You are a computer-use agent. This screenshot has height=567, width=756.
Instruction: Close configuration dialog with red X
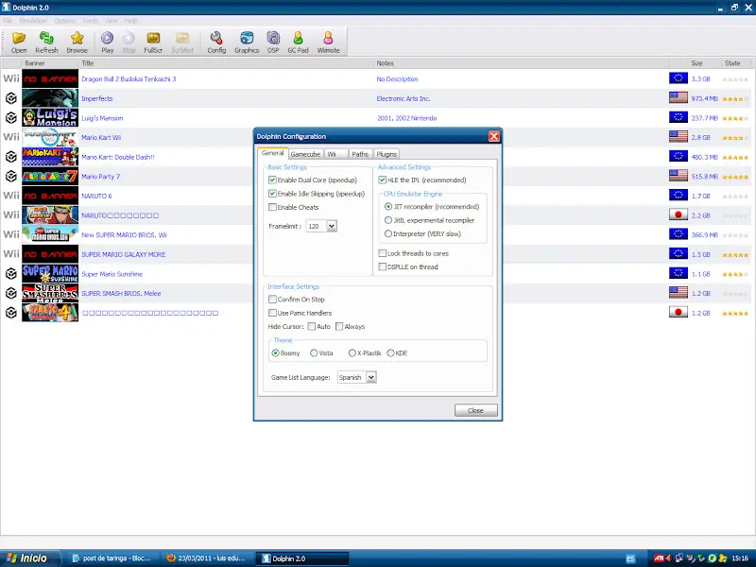[x=493, y=136]
